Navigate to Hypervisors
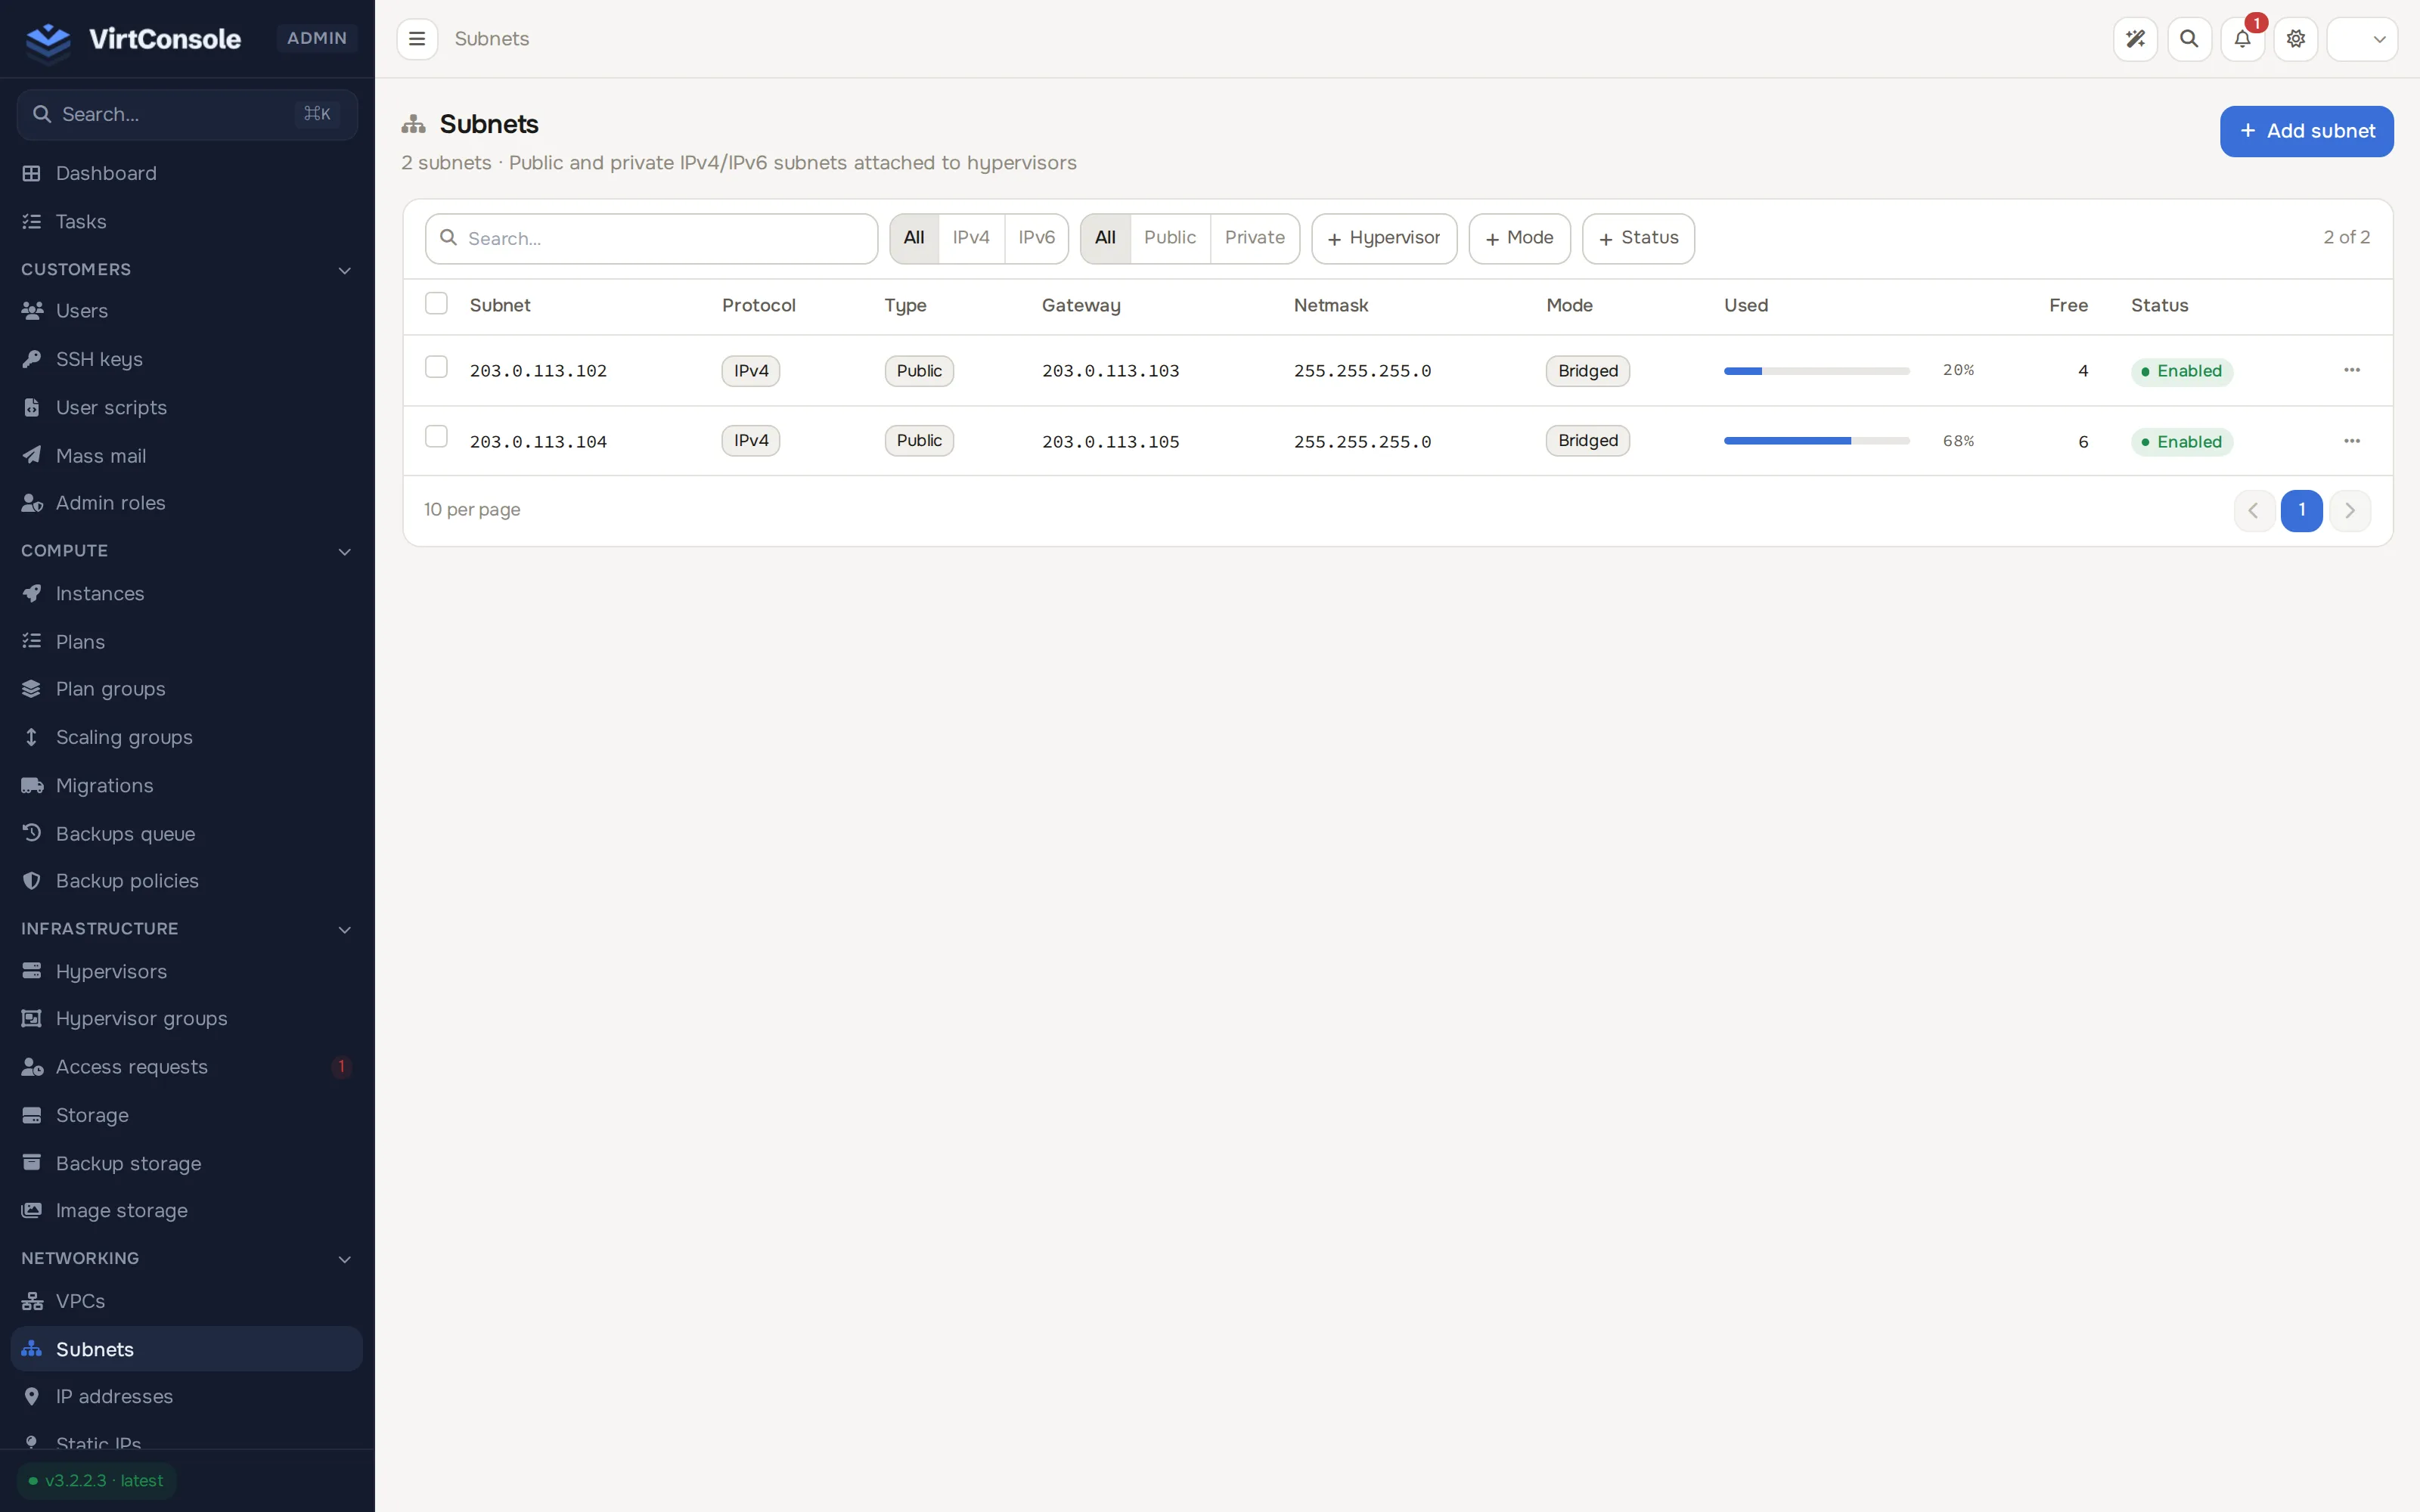 coord(187,971)
